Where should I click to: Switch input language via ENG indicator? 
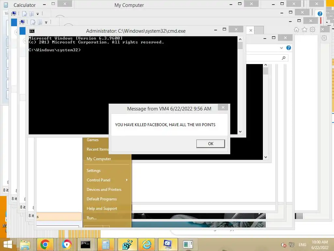(x=302, y=245)
